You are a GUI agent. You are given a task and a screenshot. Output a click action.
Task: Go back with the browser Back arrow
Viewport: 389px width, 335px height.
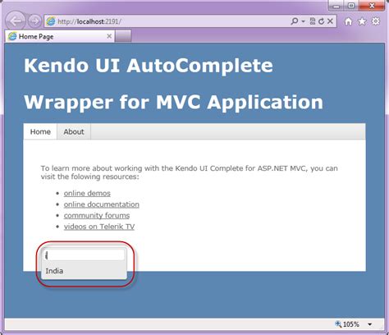coord(16,21)
